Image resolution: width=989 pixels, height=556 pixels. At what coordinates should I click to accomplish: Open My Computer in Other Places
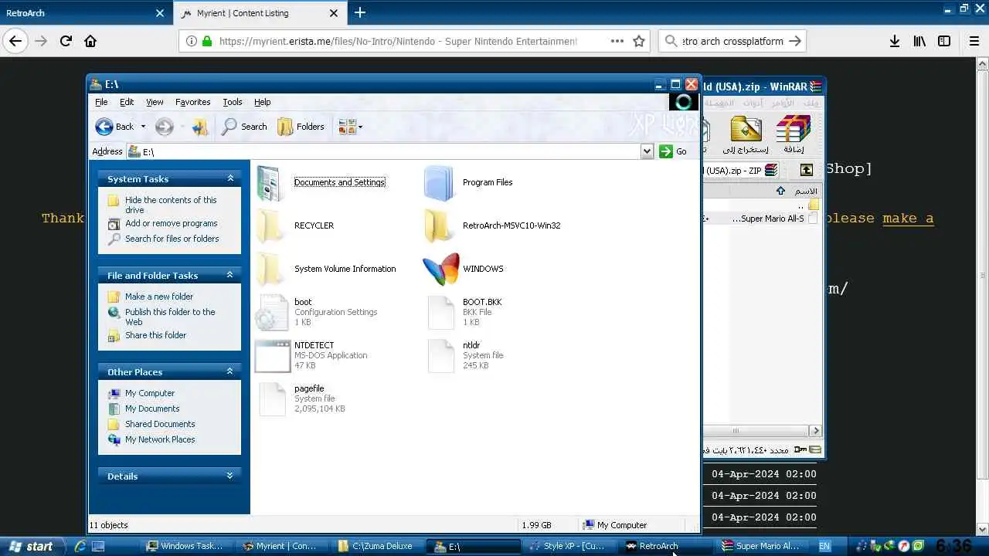[150, 393]
